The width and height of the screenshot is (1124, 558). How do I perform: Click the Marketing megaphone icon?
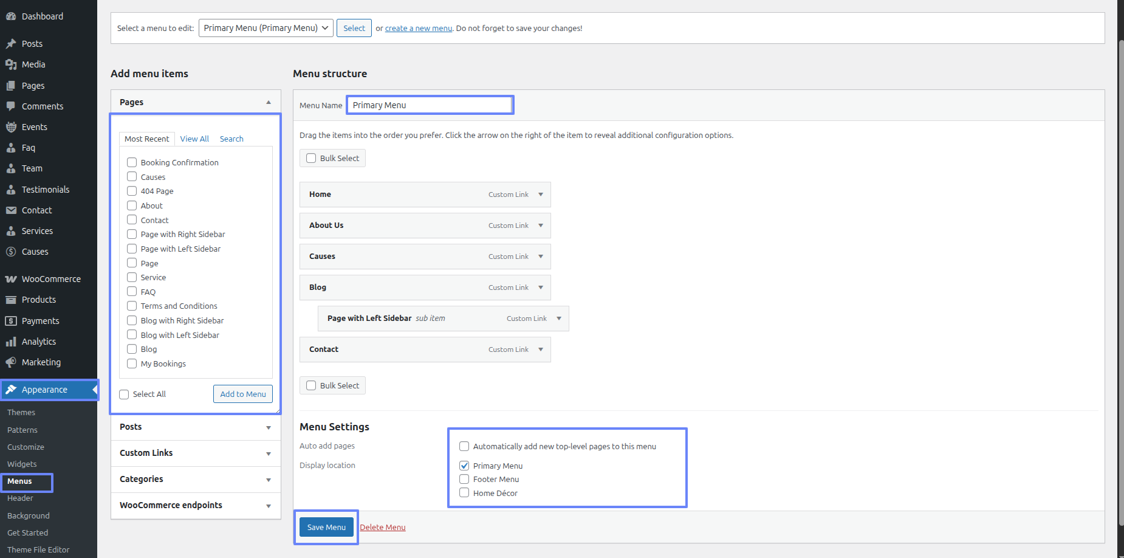click(x=11, y=362)
